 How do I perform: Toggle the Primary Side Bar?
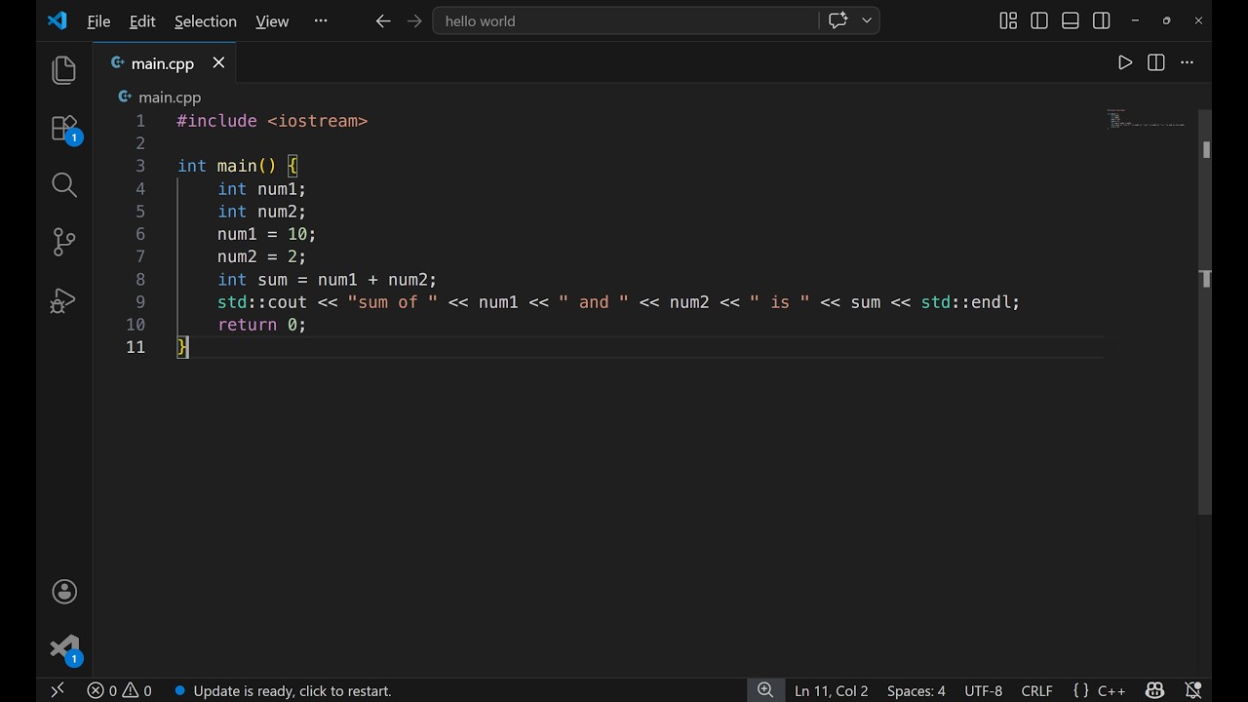(x=1039, y=20)
